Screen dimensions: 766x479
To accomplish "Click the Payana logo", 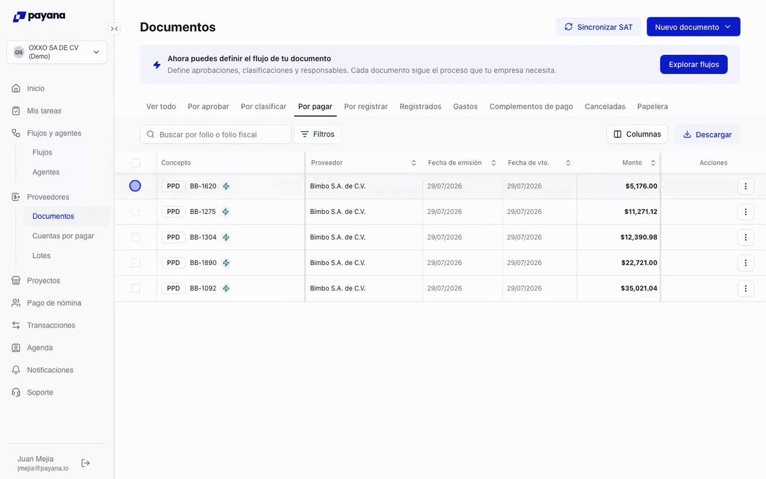I will (39, 16).
